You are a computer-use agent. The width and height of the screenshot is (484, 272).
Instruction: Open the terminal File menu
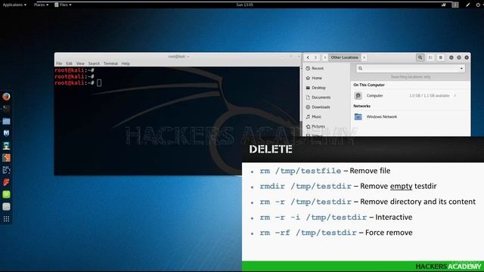(59, 63)
